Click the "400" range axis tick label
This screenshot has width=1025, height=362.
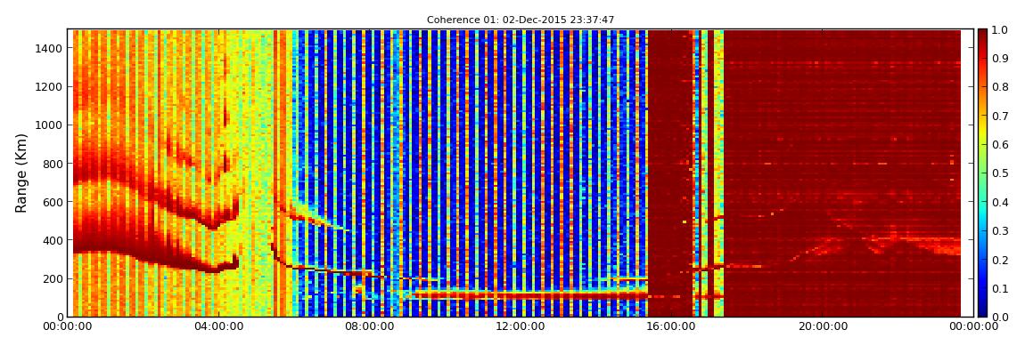53,240
